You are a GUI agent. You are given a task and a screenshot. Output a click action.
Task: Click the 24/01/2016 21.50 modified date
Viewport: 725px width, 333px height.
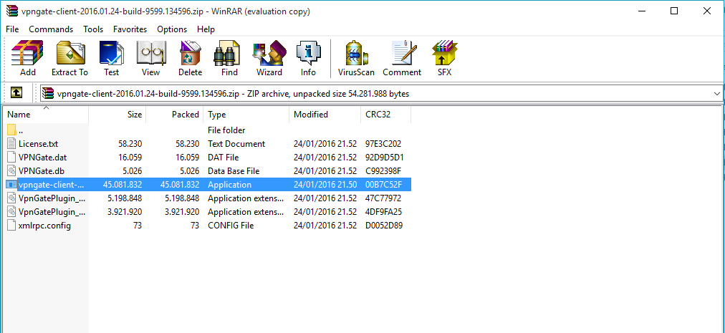(x=325, y=185)
